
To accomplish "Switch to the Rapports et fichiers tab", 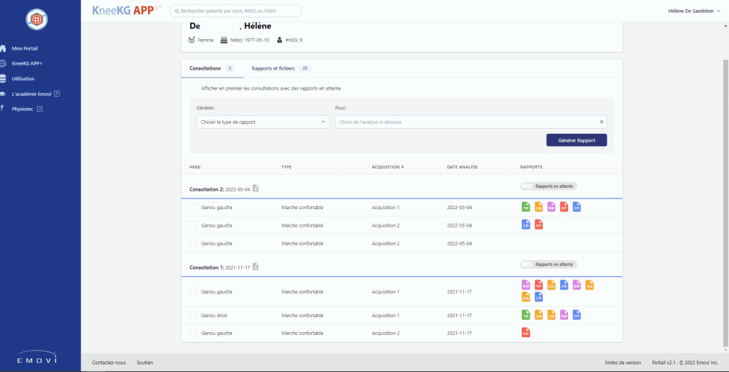I will coord(274,68).
